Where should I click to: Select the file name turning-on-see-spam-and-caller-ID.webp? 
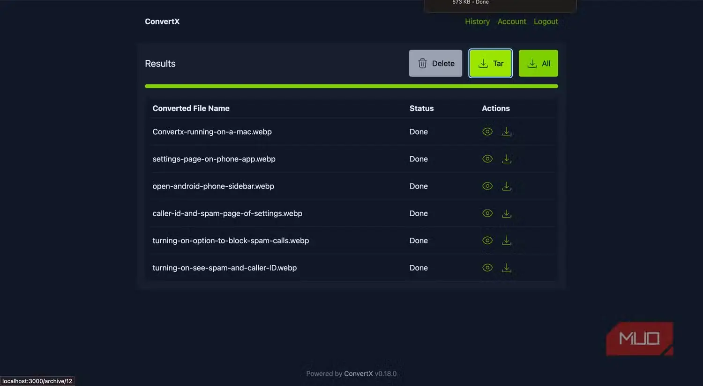coord(224,268)
